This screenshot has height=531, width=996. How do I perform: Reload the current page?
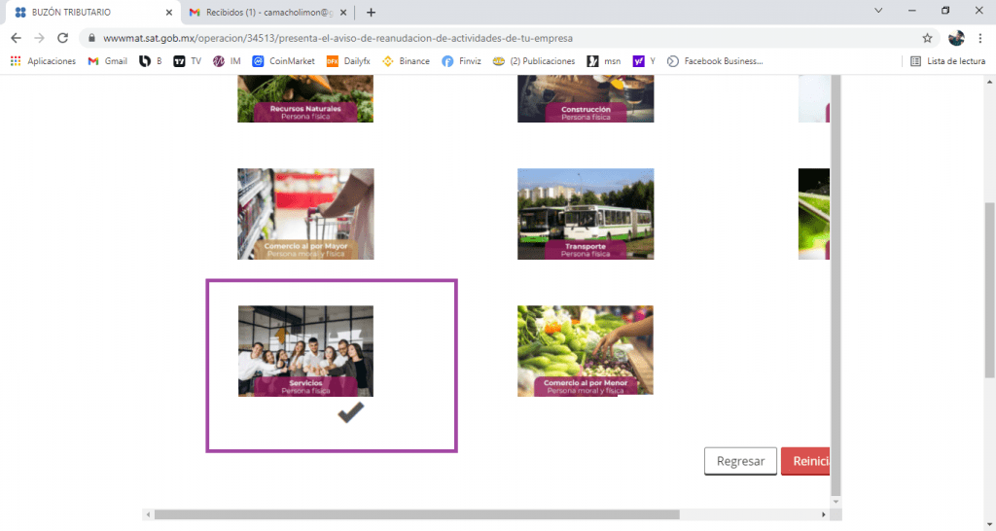(62, 38)
